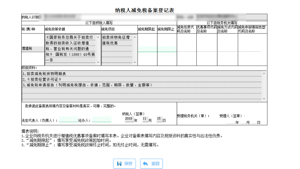Click the 受理税务机关（章） label

pyautogui.click(x=193, y=116)
